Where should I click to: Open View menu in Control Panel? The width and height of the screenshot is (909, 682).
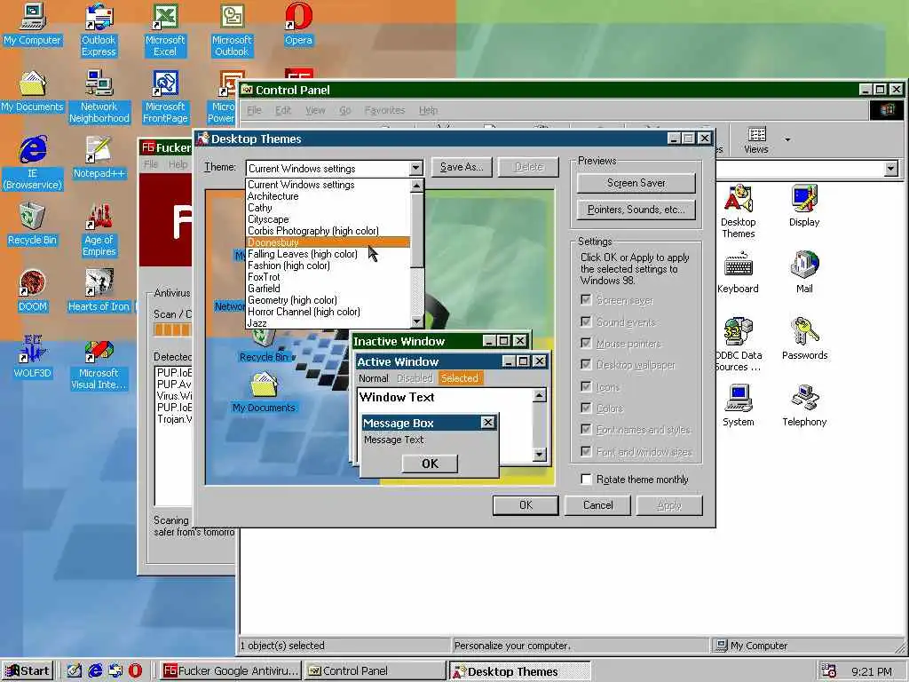(315, 110)
